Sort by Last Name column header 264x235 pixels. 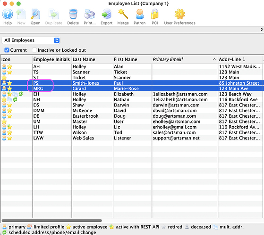(x=92, y=59)
